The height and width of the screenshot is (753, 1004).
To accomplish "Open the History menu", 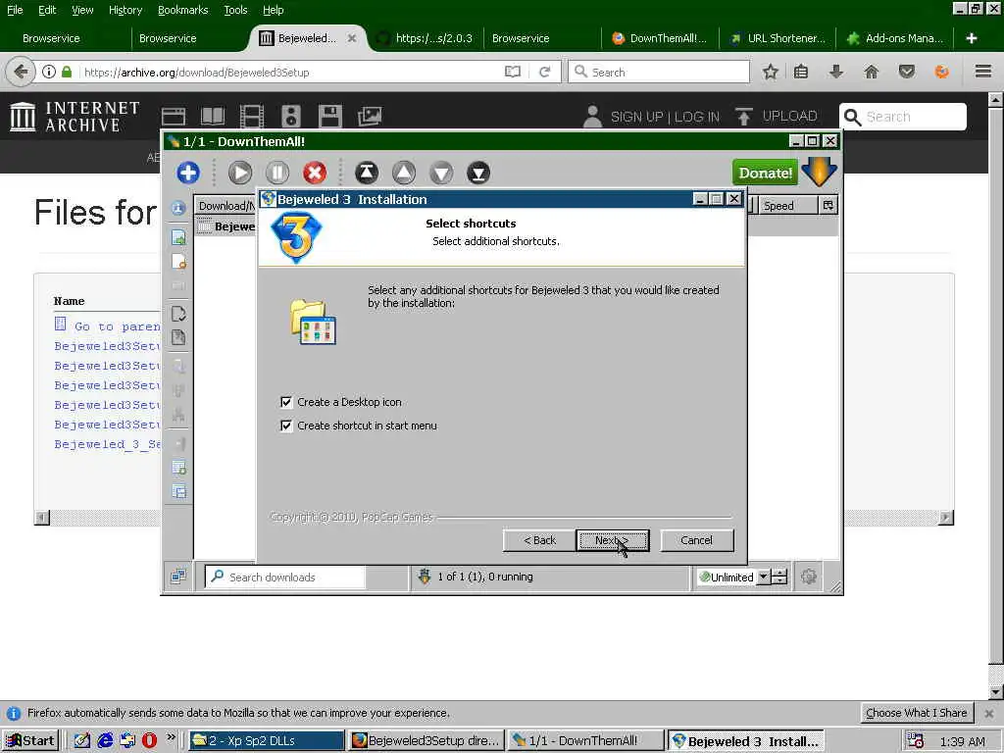I will click(x=125, y=10).
